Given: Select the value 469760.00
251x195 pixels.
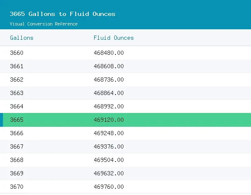Looking at the screenshot, I should coord(109,187).
